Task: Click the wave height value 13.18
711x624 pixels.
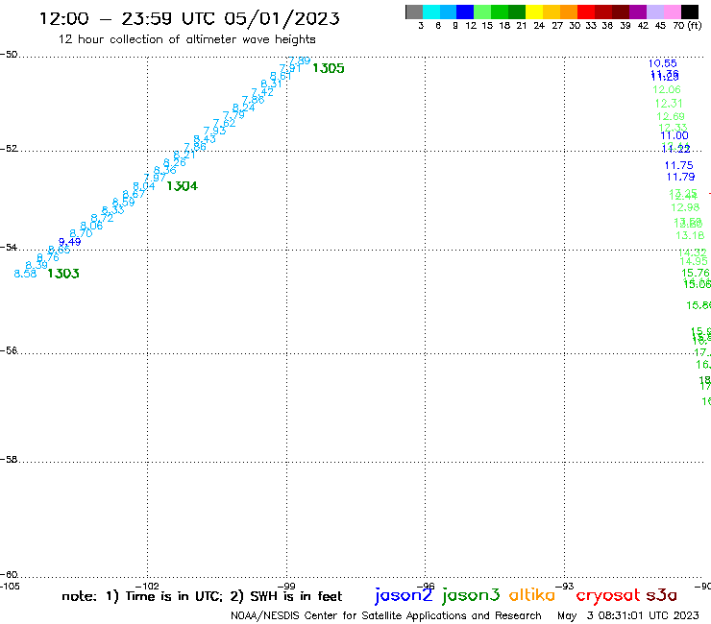Action: [690, 235]
